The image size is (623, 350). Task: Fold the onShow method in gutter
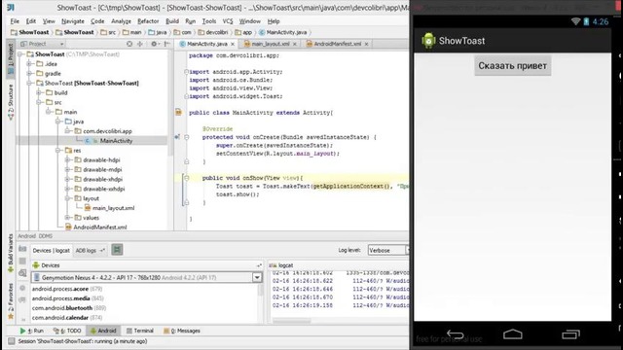186,178
